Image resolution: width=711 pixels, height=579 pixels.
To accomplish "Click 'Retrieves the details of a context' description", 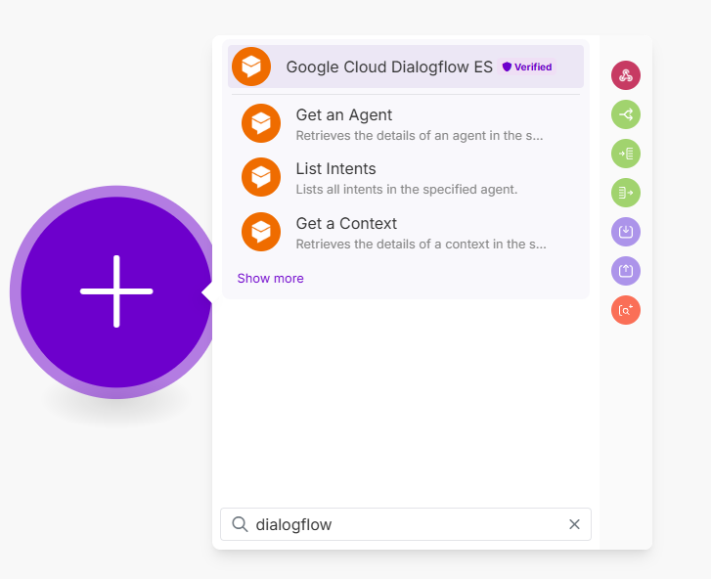I will [x=422, y=244].
